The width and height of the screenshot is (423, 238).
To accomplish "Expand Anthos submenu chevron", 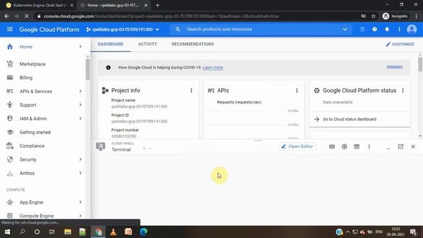I will pyautogui.click(x=81, y=173).
